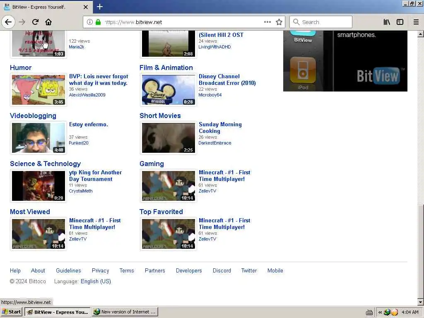
Task: Play ytp King for Another Day thumbnail
Action: pos(39,186)
